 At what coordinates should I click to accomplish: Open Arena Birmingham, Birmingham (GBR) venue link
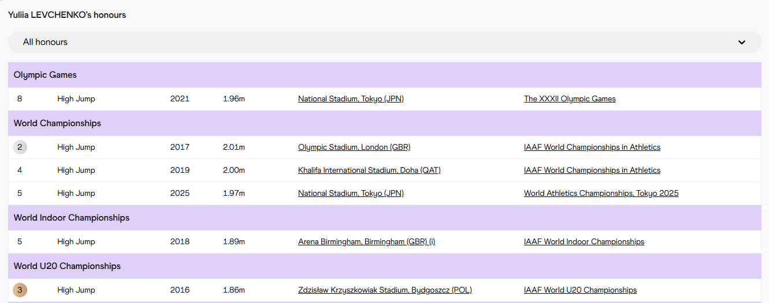click(366, 242)
